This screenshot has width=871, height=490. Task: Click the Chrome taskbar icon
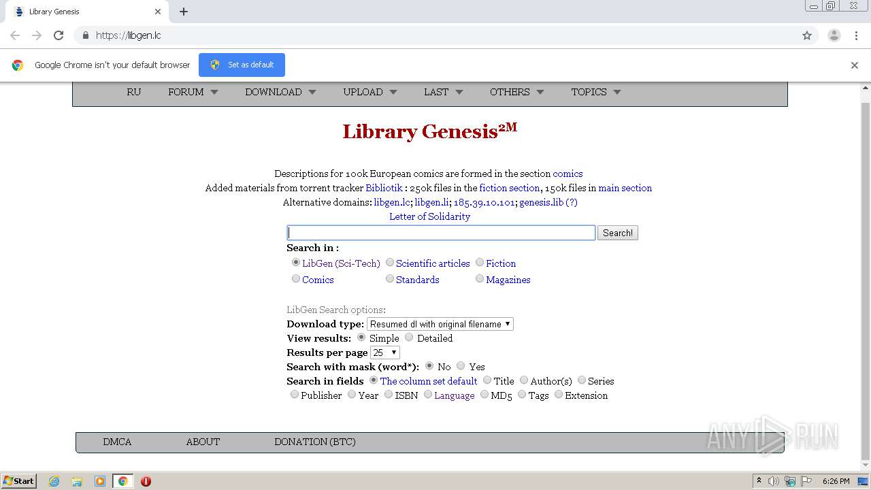(122, 481)
